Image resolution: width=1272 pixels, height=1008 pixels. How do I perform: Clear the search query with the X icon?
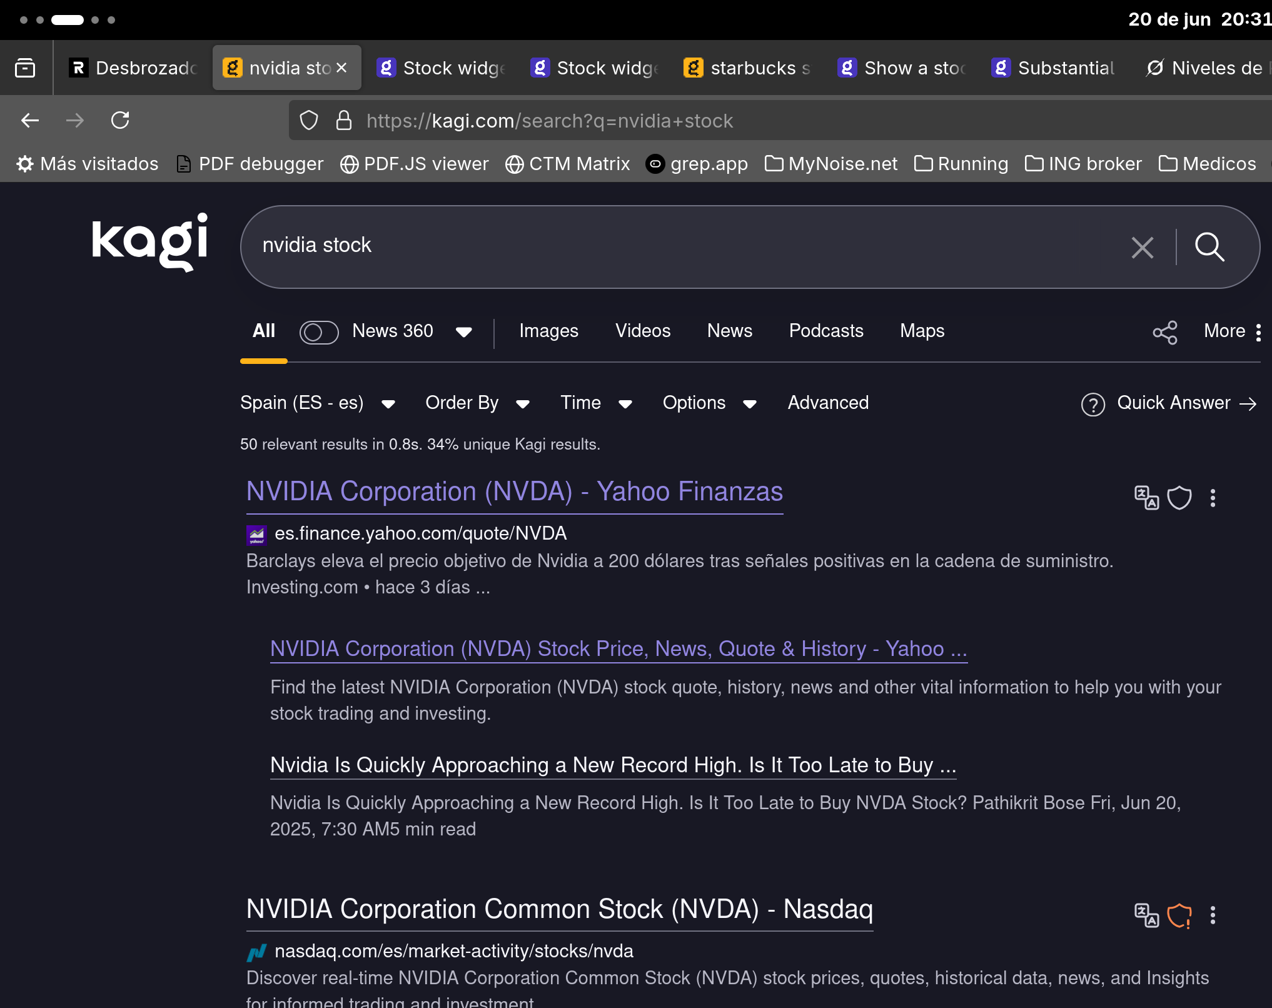[x=1142, y=248]
